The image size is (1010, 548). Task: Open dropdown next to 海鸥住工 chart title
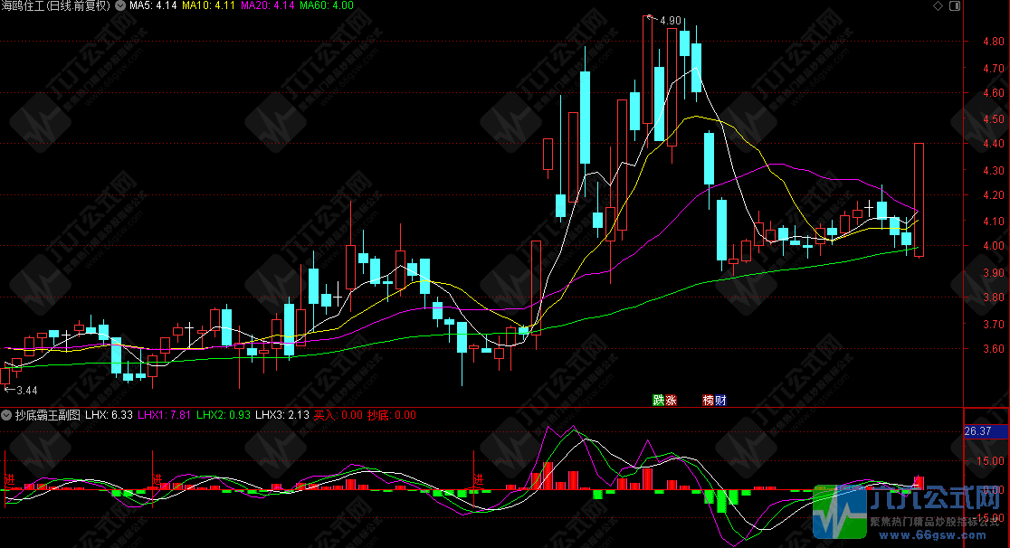click(x=121, y=5)
